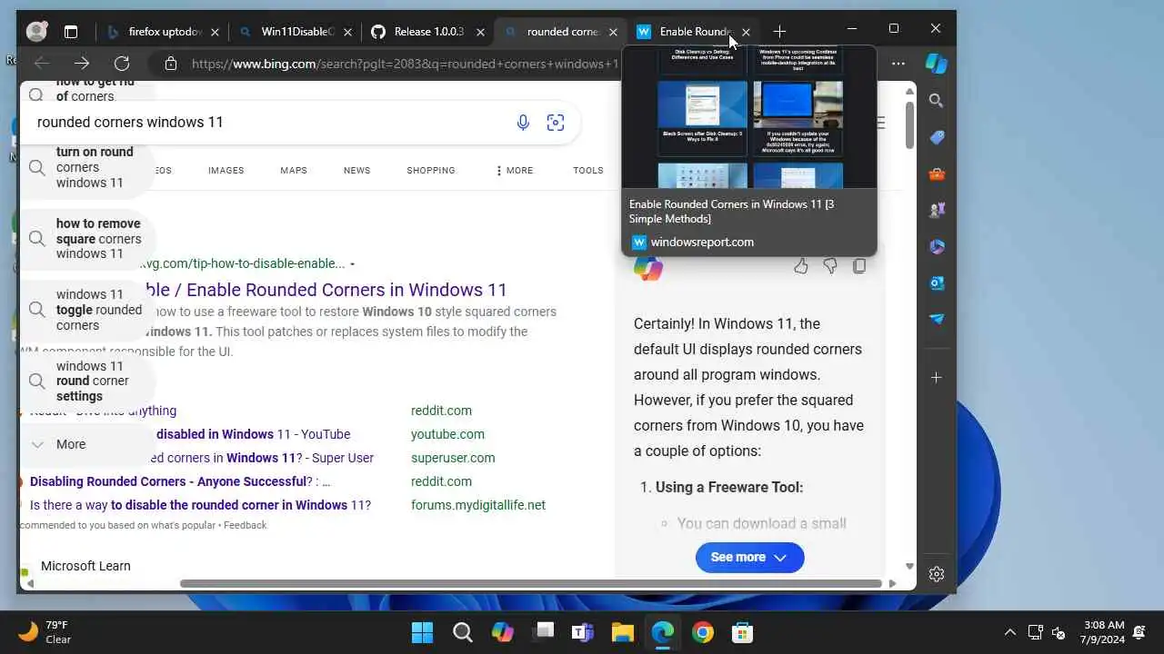The width and height of the screenshot is (1164, 654).
Task: Open the windowsreport.com tab preview thumbnail
Action: click(749, 118)
